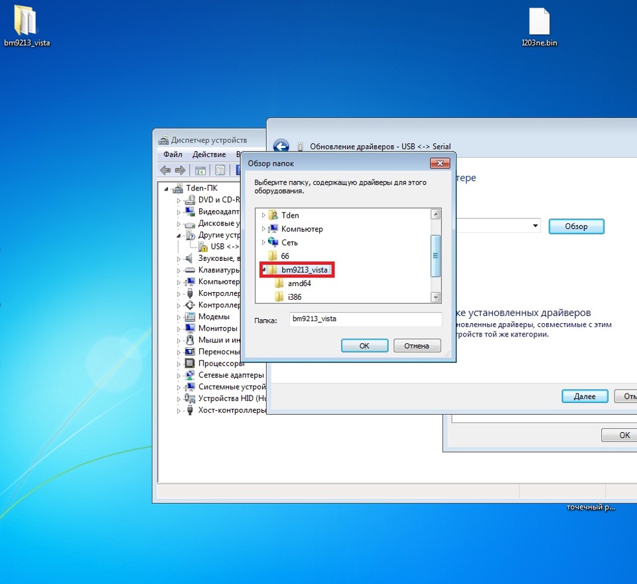The width and height of the screenshot is (637, 584).
Task: Click the back button in driver update wizard
Action: point(281,146)
